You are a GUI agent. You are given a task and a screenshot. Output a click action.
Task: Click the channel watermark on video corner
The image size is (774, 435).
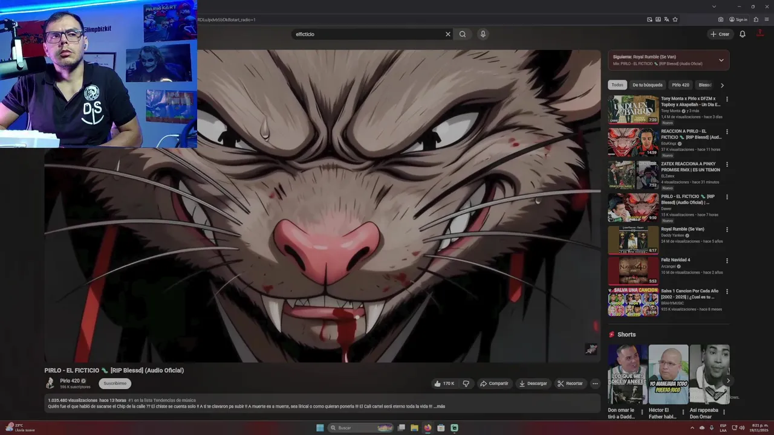[x=591, y=349]
